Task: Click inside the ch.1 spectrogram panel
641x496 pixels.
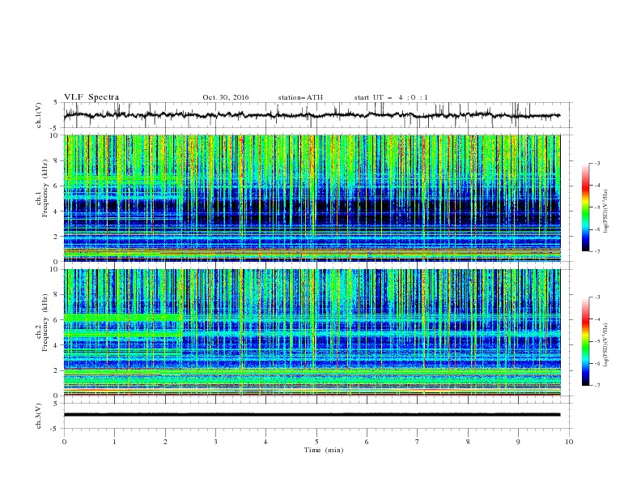Action: 312,198
